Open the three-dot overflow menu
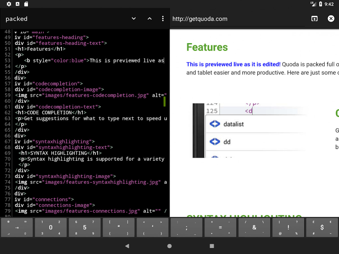 click(163, 18)
